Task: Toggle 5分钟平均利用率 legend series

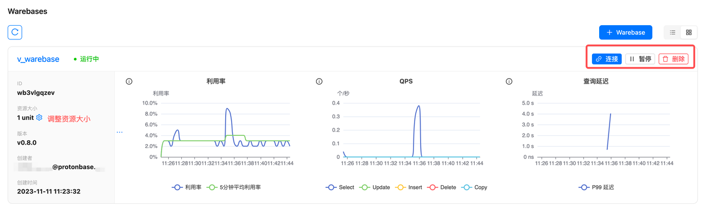Action: click(x=234, y=187)
